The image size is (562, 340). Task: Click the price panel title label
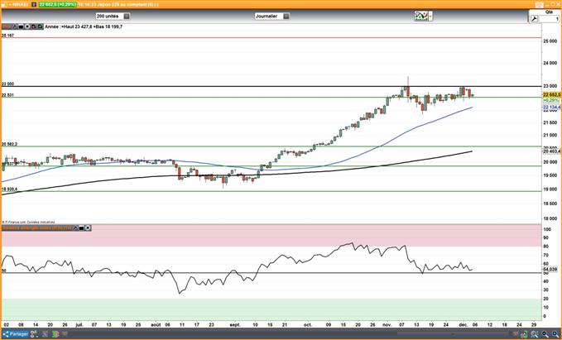pos(7,26)
